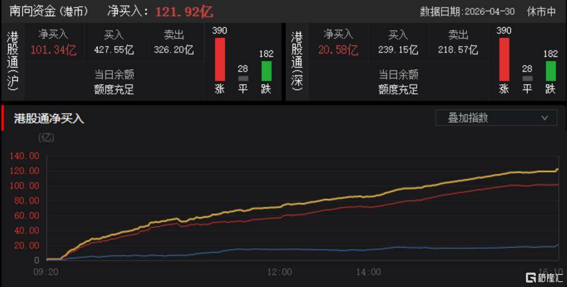
Task: Click Shenzhen sell amount 218.57亿
Action: click(x=458, y=50)
